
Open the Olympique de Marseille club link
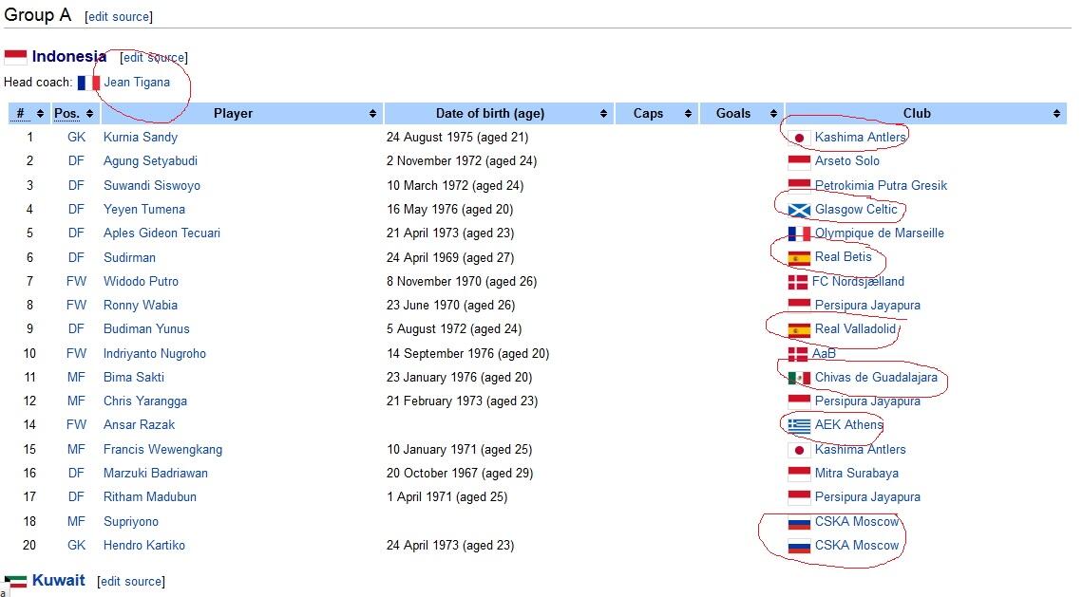click(x=879, y=233)
